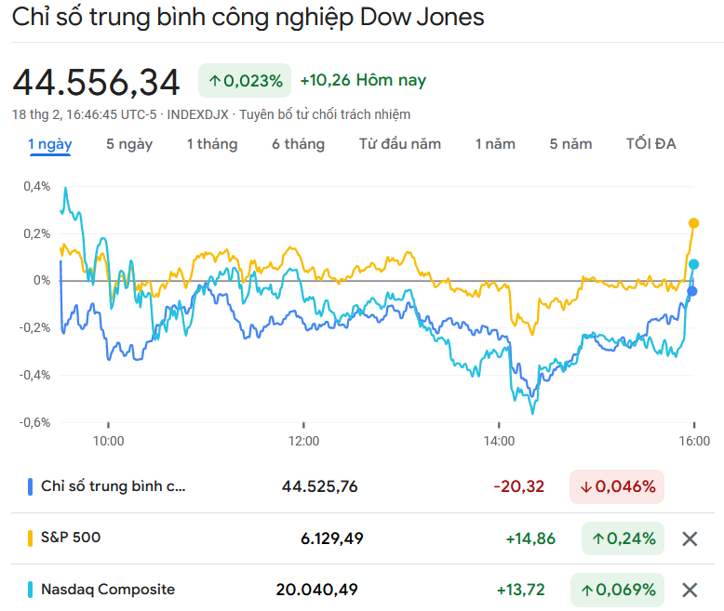Switch chart to "1 năm" range
Image resolution: width=724 pixels, height=611 pixels.
click(x=495, y=144)
